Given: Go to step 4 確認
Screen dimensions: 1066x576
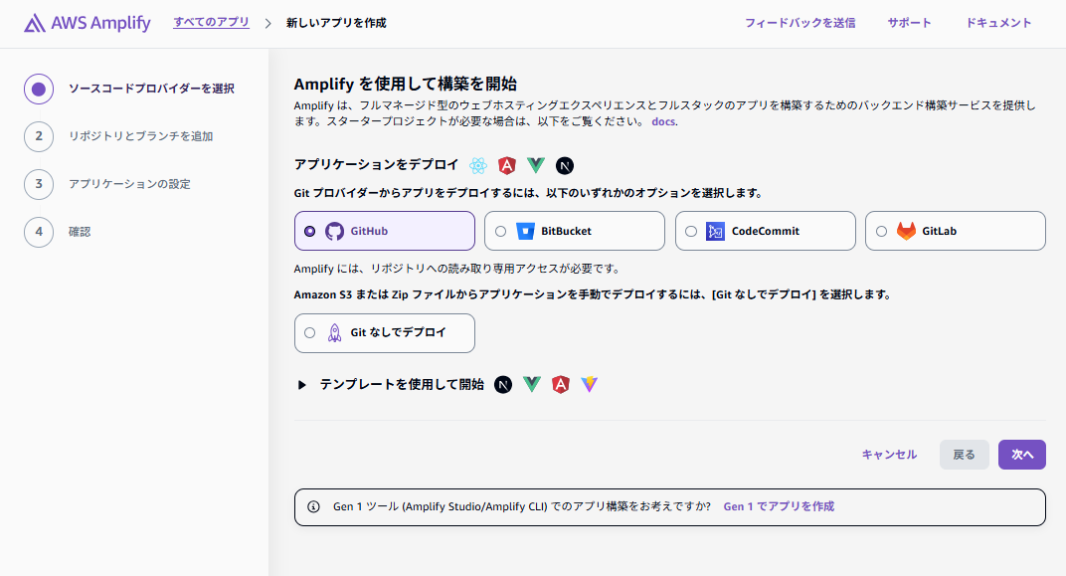Looking at the screenshot, I should (x=58, y=231).
